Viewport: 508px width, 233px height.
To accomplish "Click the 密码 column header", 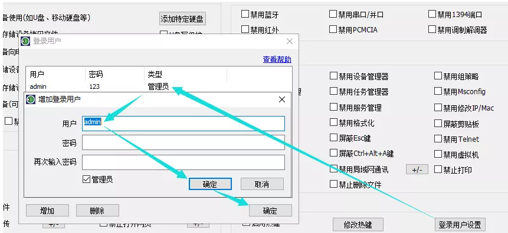I will (x=114, y=74).
